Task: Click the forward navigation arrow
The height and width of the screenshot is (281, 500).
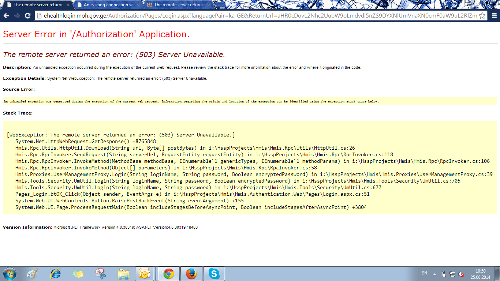Action: [17, 16]
